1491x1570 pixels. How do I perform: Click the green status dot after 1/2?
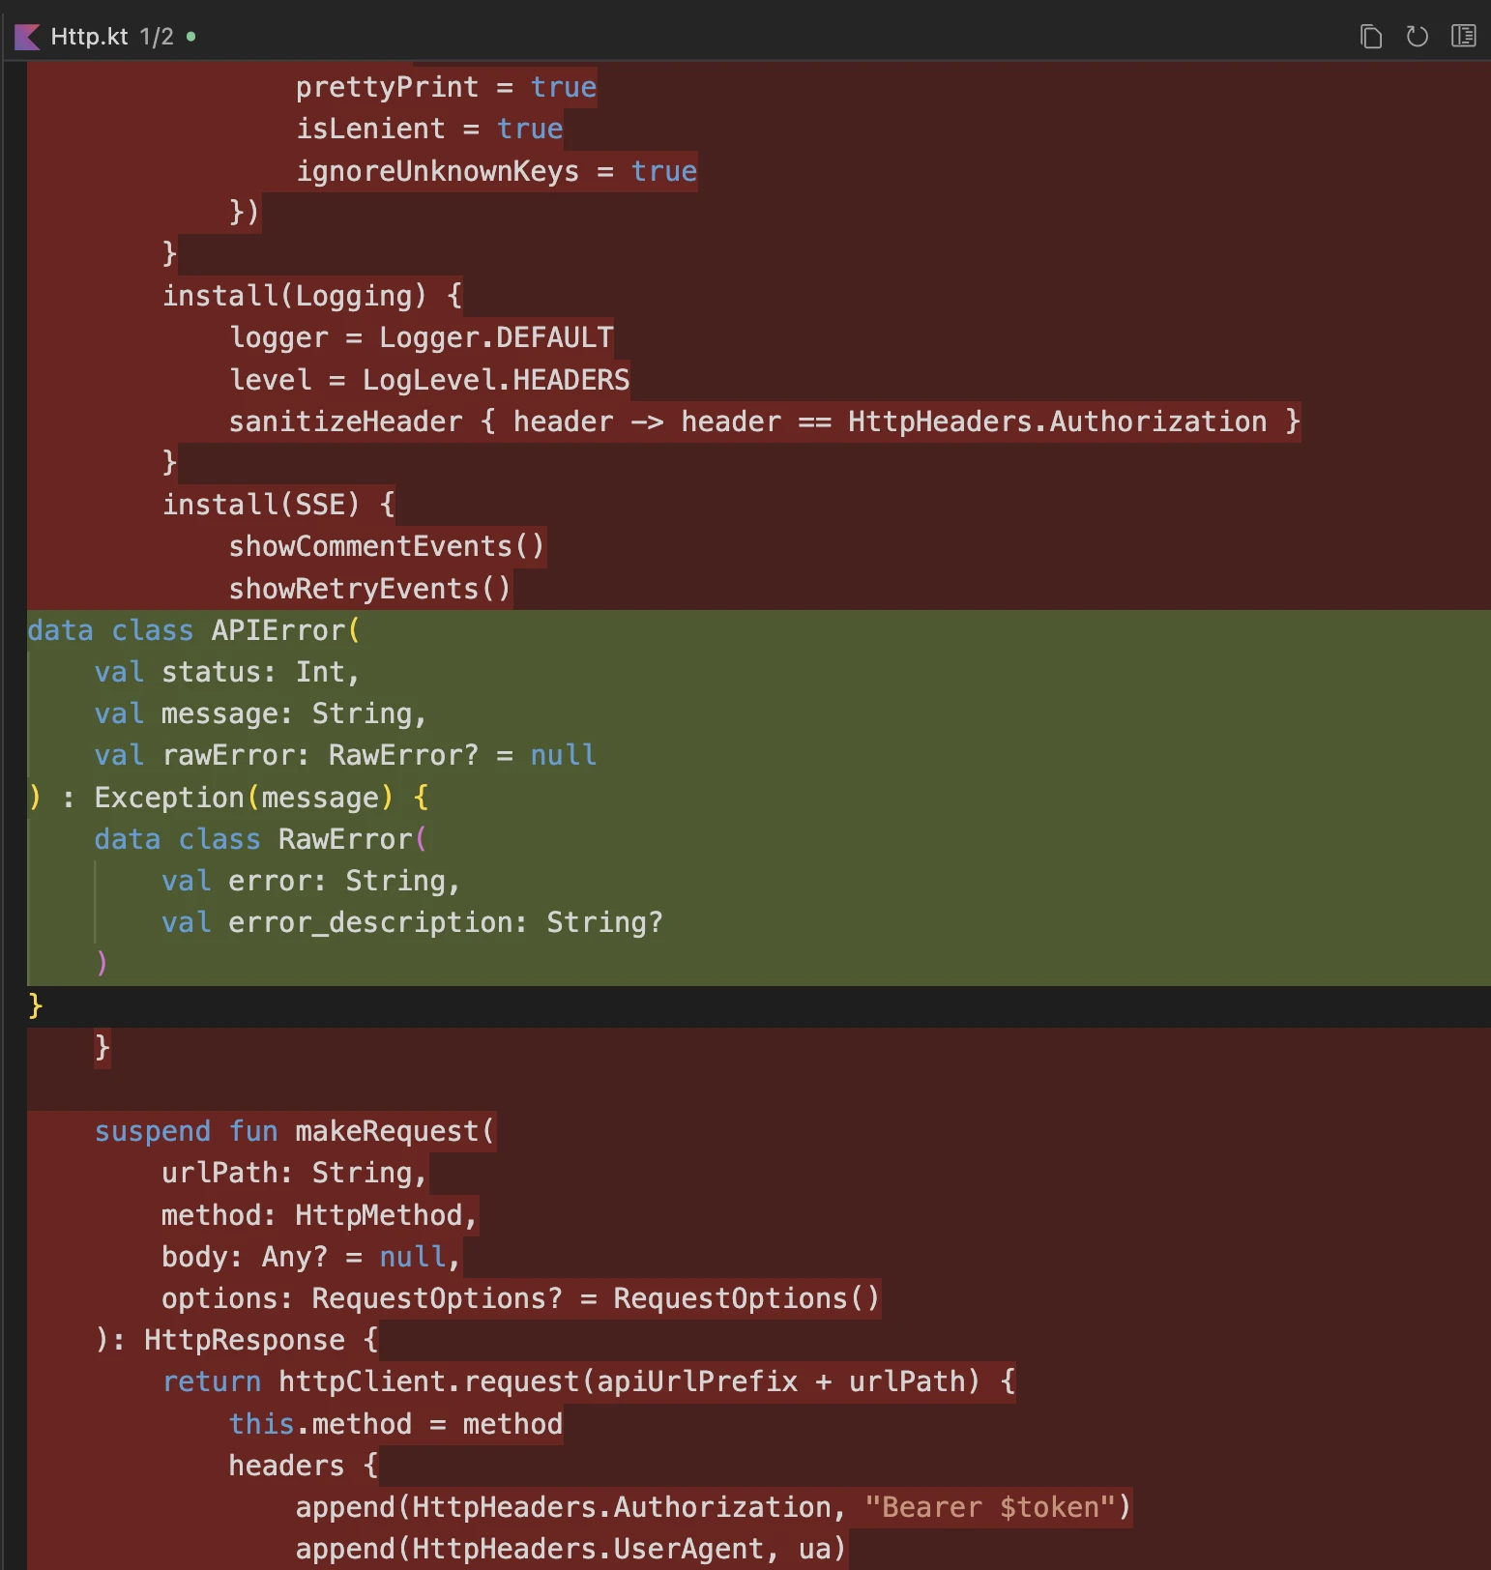191,37
